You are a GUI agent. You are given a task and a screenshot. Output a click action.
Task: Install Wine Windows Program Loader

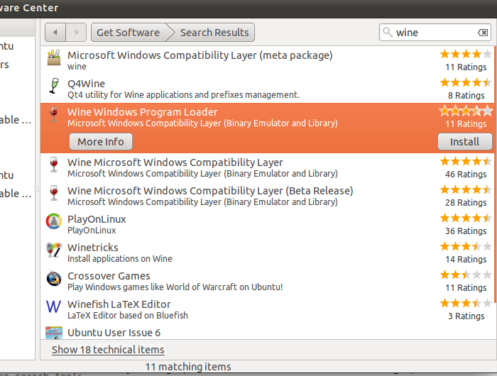coord(464,142)
